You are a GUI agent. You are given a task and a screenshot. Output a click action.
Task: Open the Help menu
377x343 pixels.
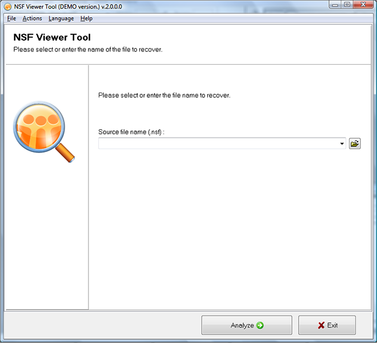(86, 18)
